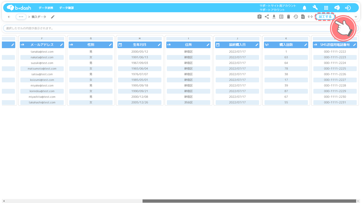Viewport: 362px width, 203px height.
Task: Open the apps grid icon
Action: click(326, 8)
